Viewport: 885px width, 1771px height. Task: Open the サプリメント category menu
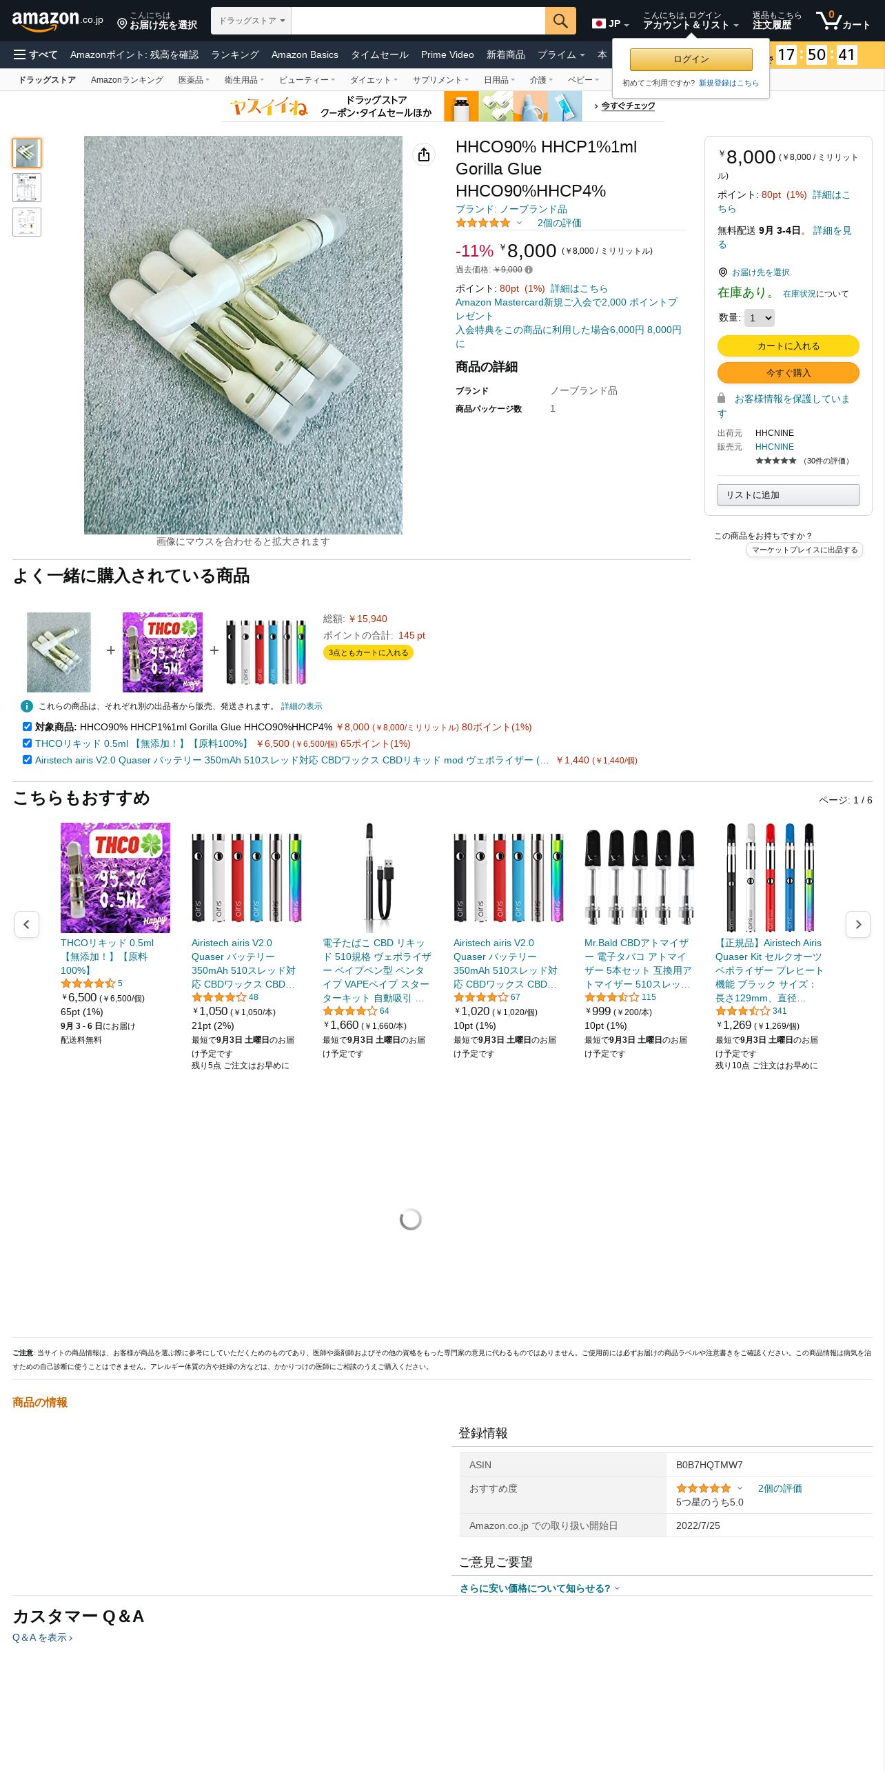click(x=440, y=80)
